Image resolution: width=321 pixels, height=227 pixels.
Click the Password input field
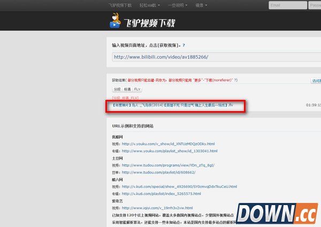tap(315, 5)
